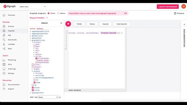Go to Lambdas menu item
Viewport: 187px width, 105px height.
point(11,44)
